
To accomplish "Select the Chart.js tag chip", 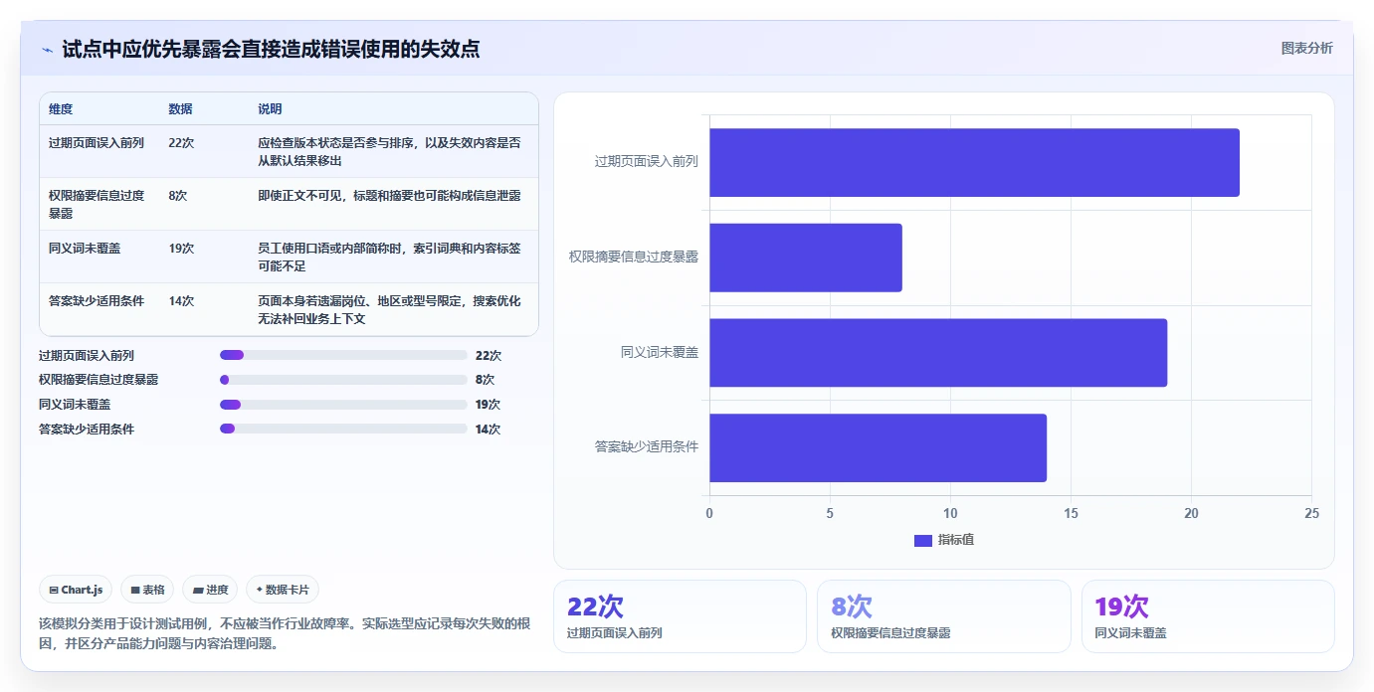I will point(77,590).
